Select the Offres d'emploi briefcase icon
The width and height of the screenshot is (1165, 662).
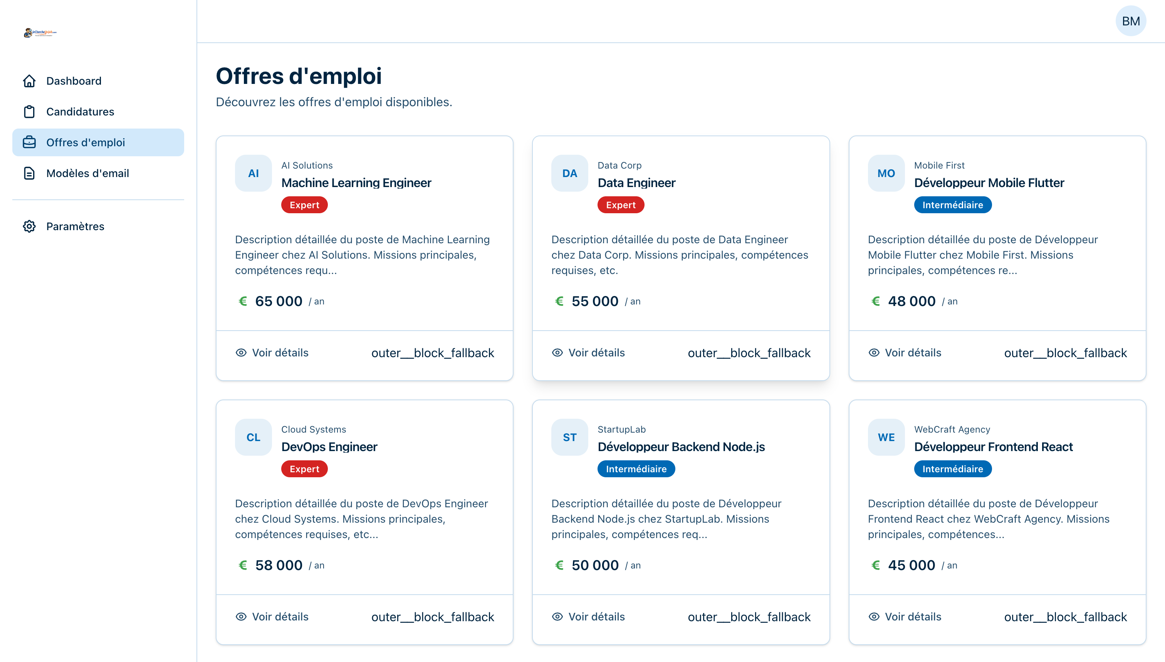coord(29,142)
